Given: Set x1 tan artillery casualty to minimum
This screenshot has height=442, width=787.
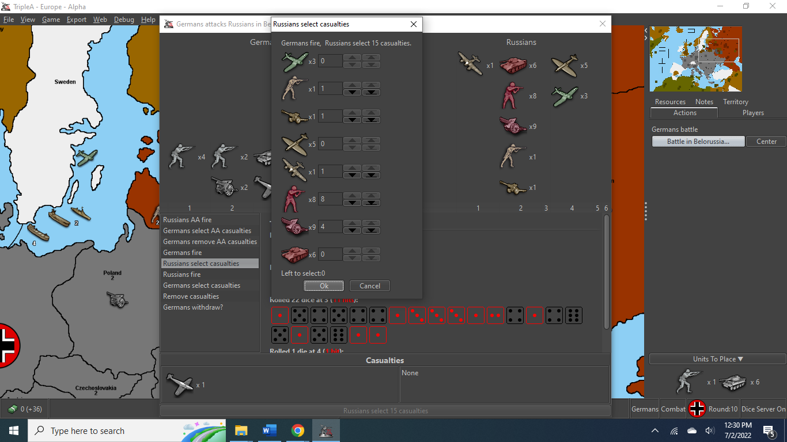Looking at the screenshot, I should click(372, 120).
